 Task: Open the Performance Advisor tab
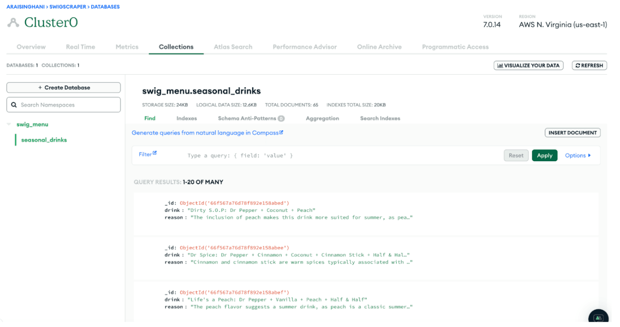tap(305, 47)
